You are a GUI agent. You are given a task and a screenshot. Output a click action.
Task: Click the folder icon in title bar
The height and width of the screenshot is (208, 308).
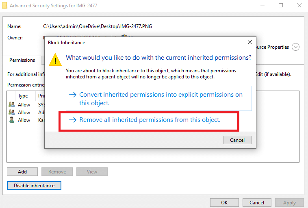point(4,6)
